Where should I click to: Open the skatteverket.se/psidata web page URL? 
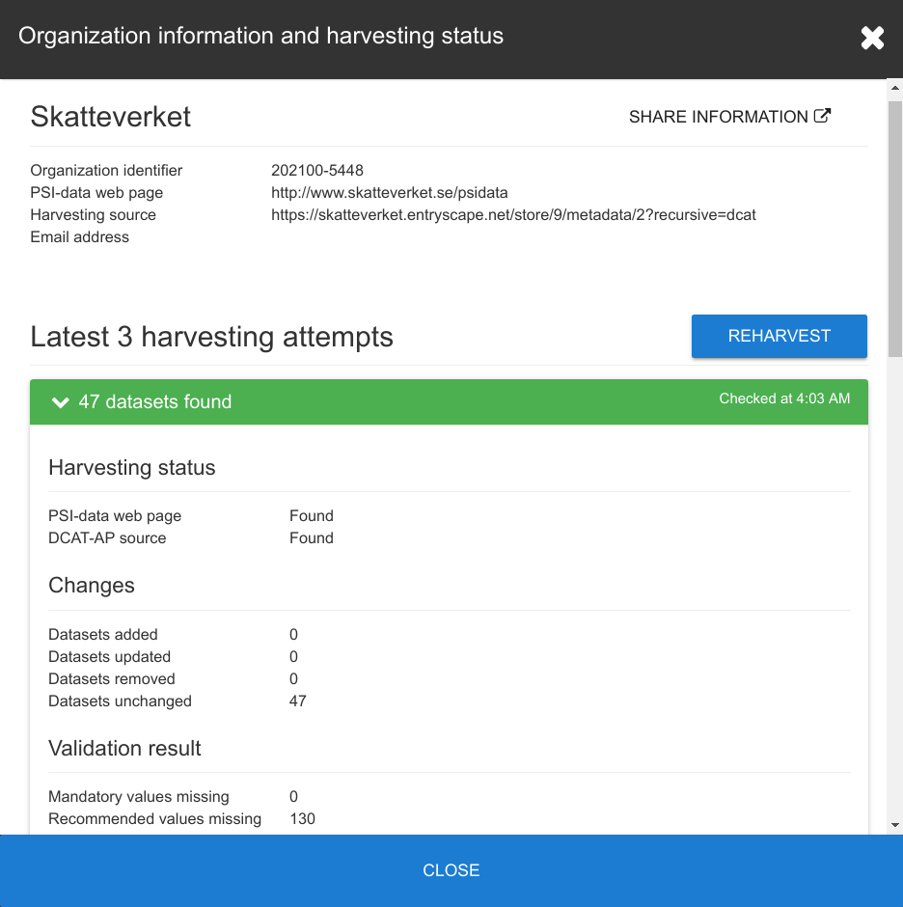point(390,193)
